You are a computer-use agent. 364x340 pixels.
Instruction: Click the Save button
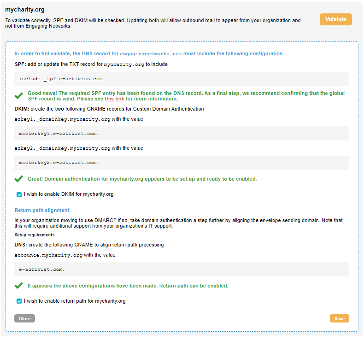tap(339, 318)
